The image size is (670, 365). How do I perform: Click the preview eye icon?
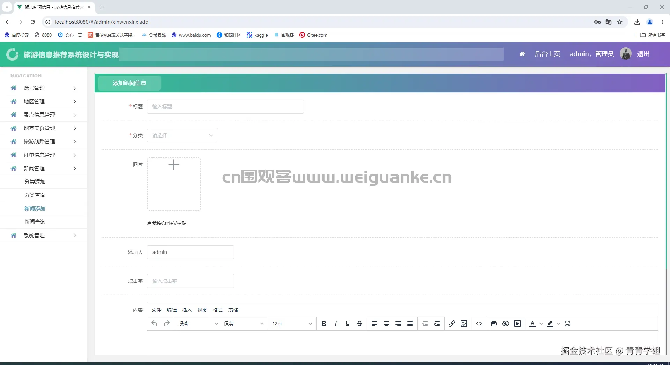pos(506,324)
